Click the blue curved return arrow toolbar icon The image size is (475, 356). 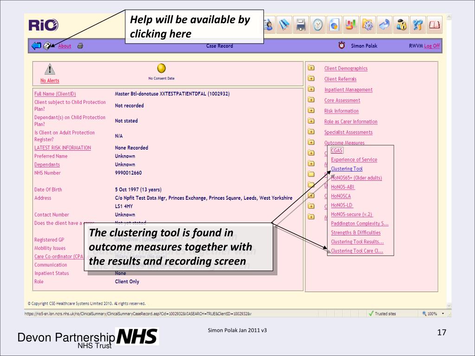coord(384,25)
